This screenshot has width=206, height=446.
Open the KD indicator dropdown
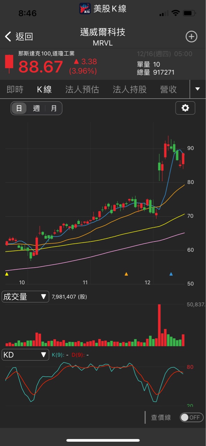[x=25, y=355]
